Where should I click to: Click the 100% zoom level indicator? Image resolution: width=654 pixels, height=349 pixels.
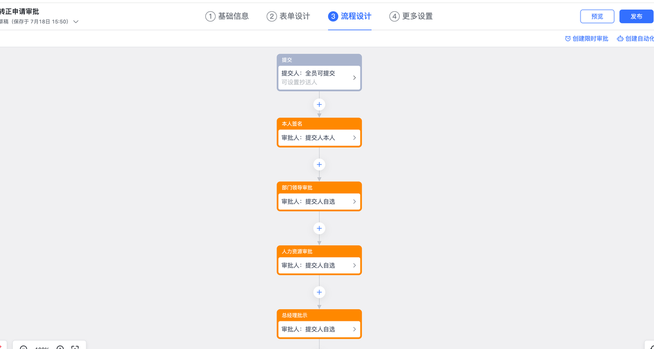point(42,348)
